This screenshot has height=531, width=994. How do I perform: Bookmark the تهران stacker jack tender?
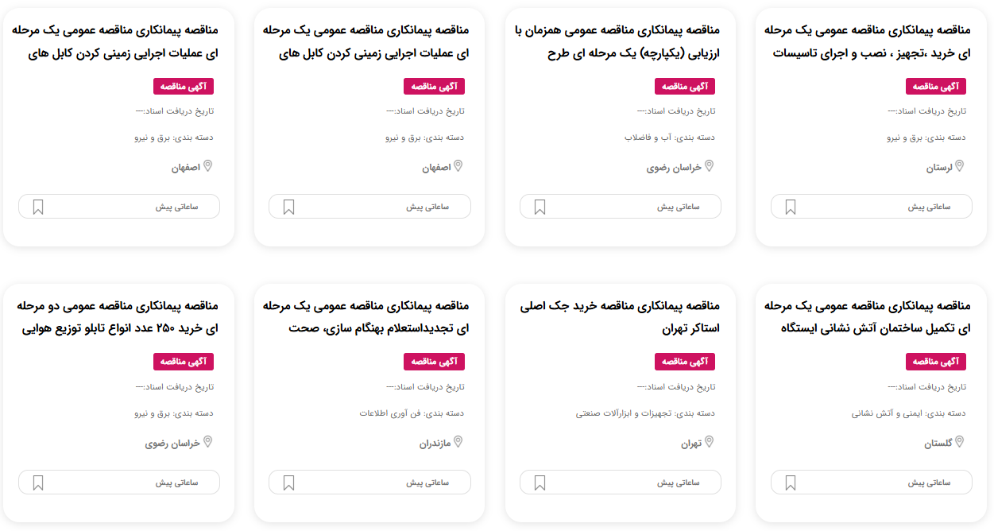540,483
